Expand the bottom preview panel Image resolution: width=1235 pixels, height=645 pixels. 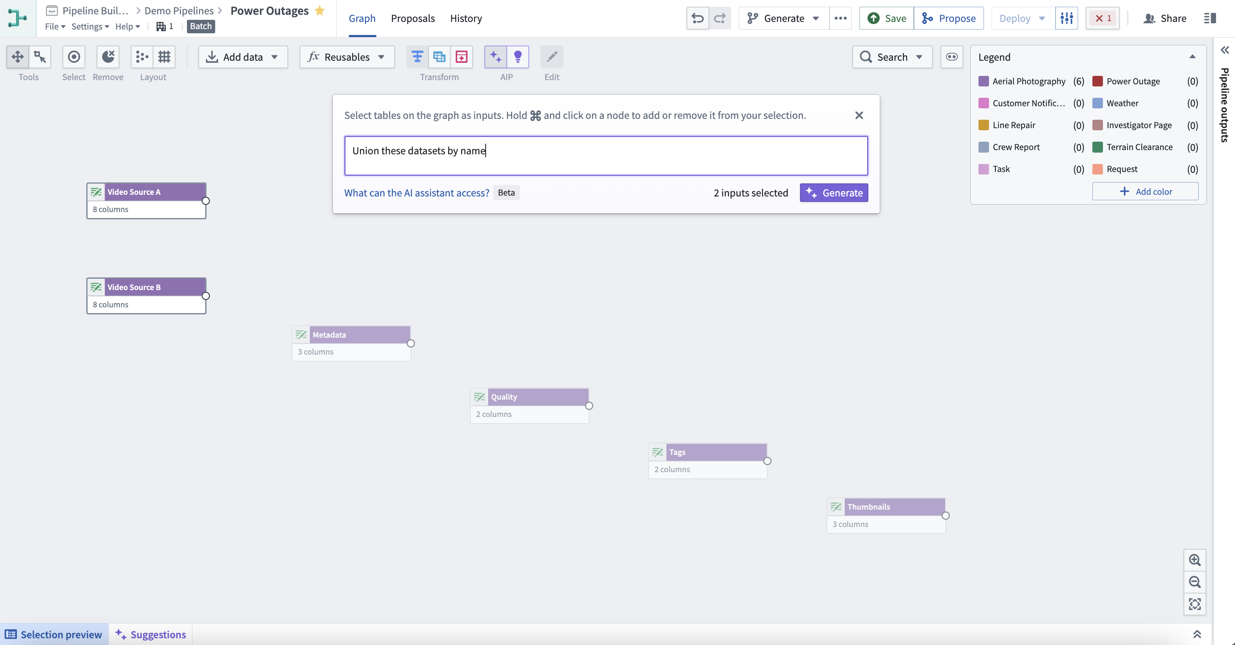point(1197,634)
